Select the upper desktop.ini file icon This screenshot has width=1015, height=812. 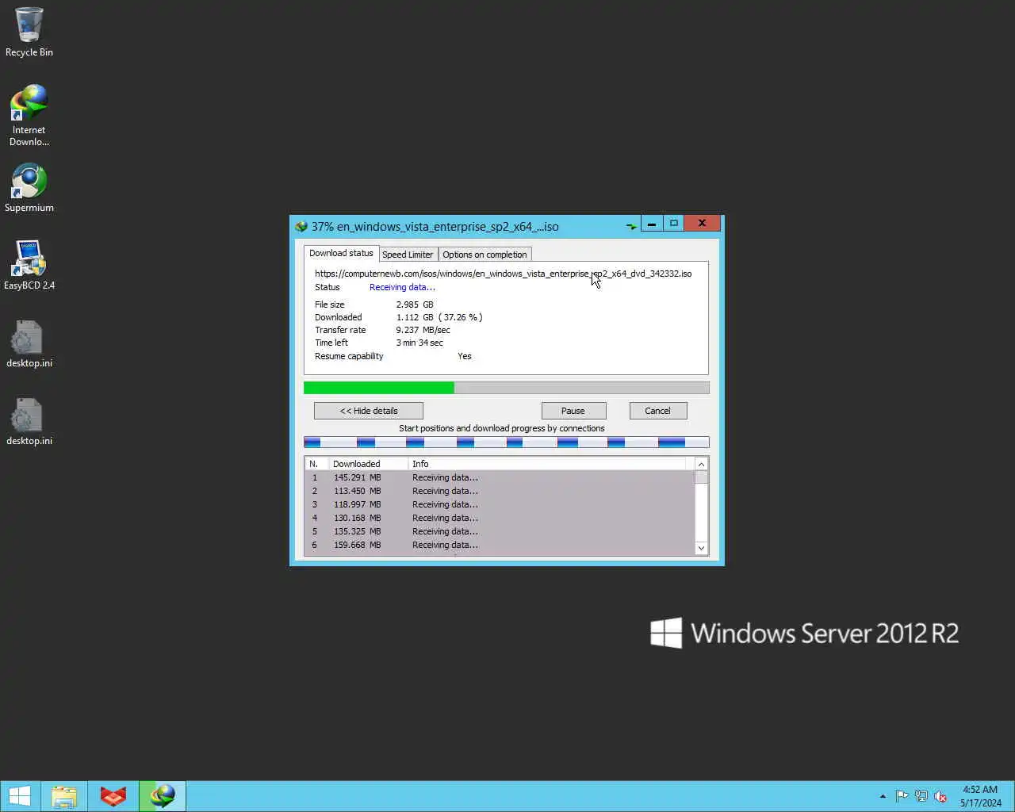coord(29,343)
